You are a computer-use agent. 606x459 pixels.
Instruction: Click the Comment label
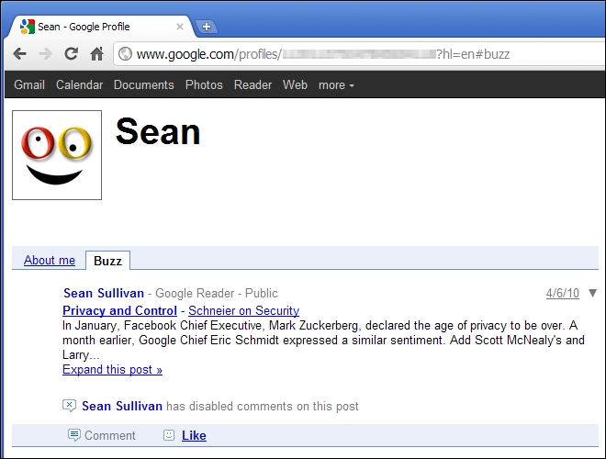click(110, 435)
